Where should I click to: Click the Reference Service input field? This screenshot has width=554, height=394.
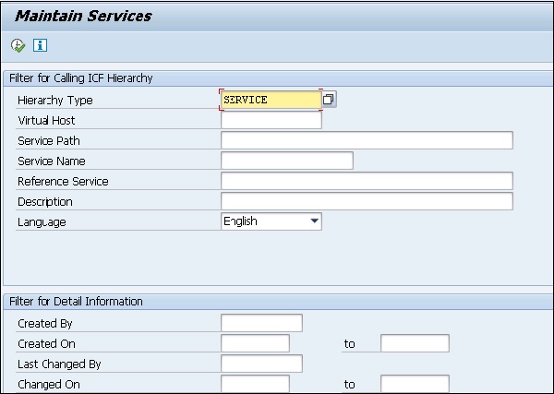point(367,181)
